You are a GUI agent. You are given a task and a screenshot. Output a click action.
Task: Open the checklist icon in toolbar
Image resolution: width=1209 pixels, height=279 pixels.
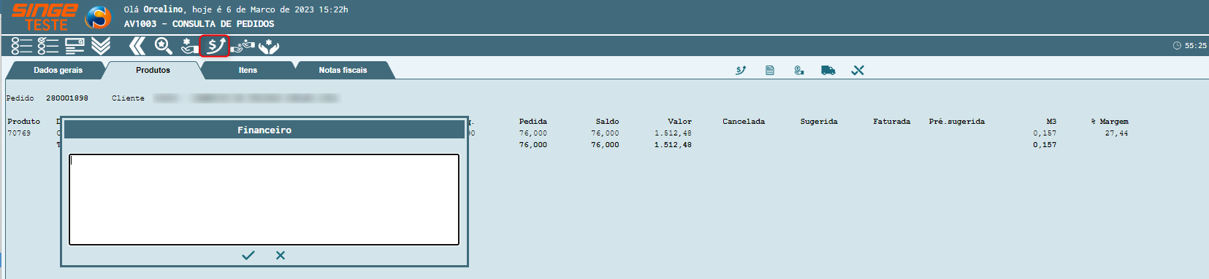tap(48, 46)
